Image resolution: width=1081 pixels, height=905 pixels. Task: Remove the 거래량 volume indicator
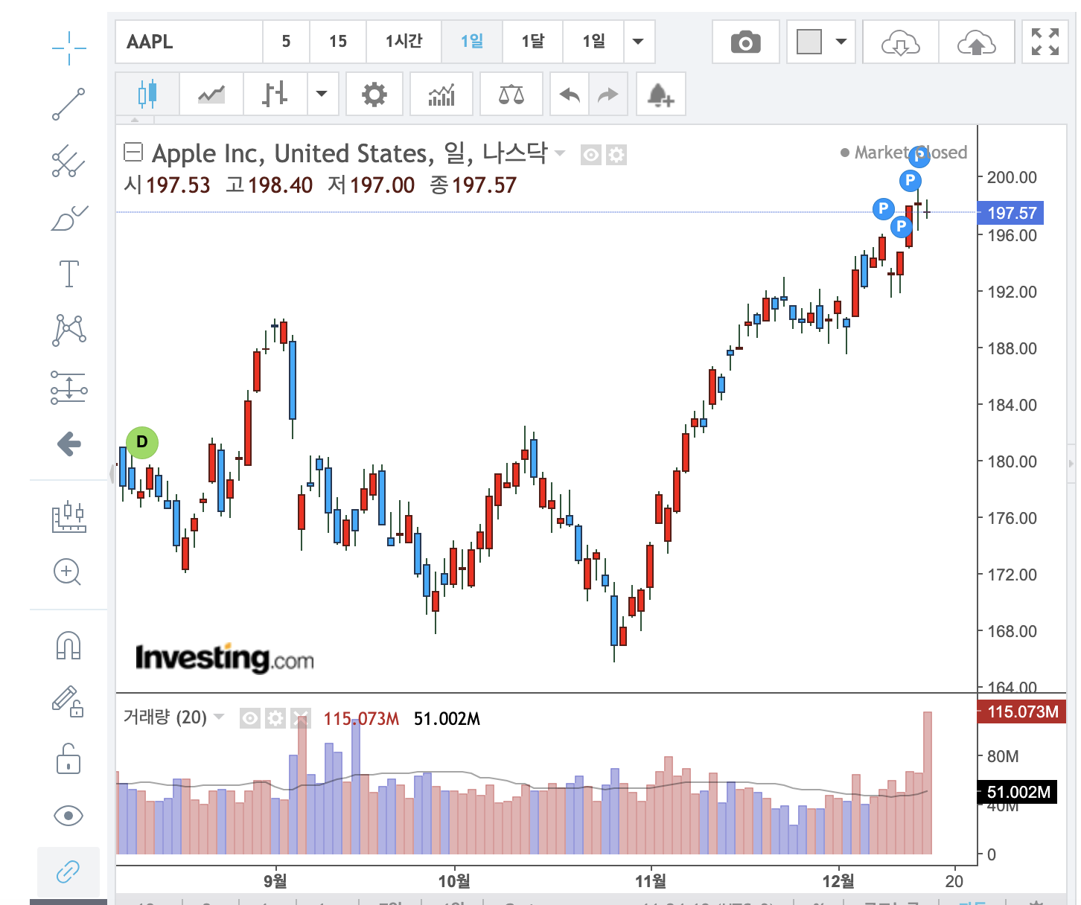tap(300, 718)
